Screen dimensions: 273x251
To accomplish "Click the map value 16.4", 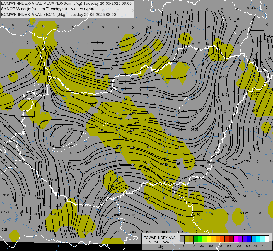I will [x=212, y=197].
